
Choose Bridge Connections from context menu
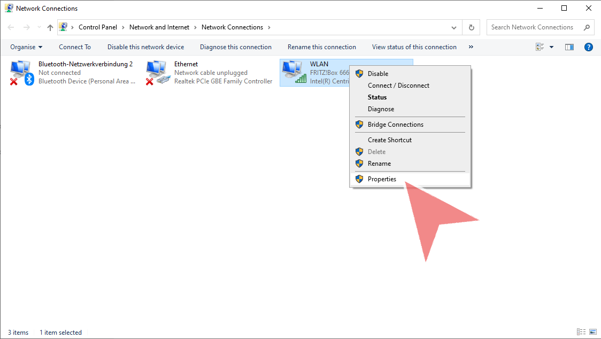(395, 125)
